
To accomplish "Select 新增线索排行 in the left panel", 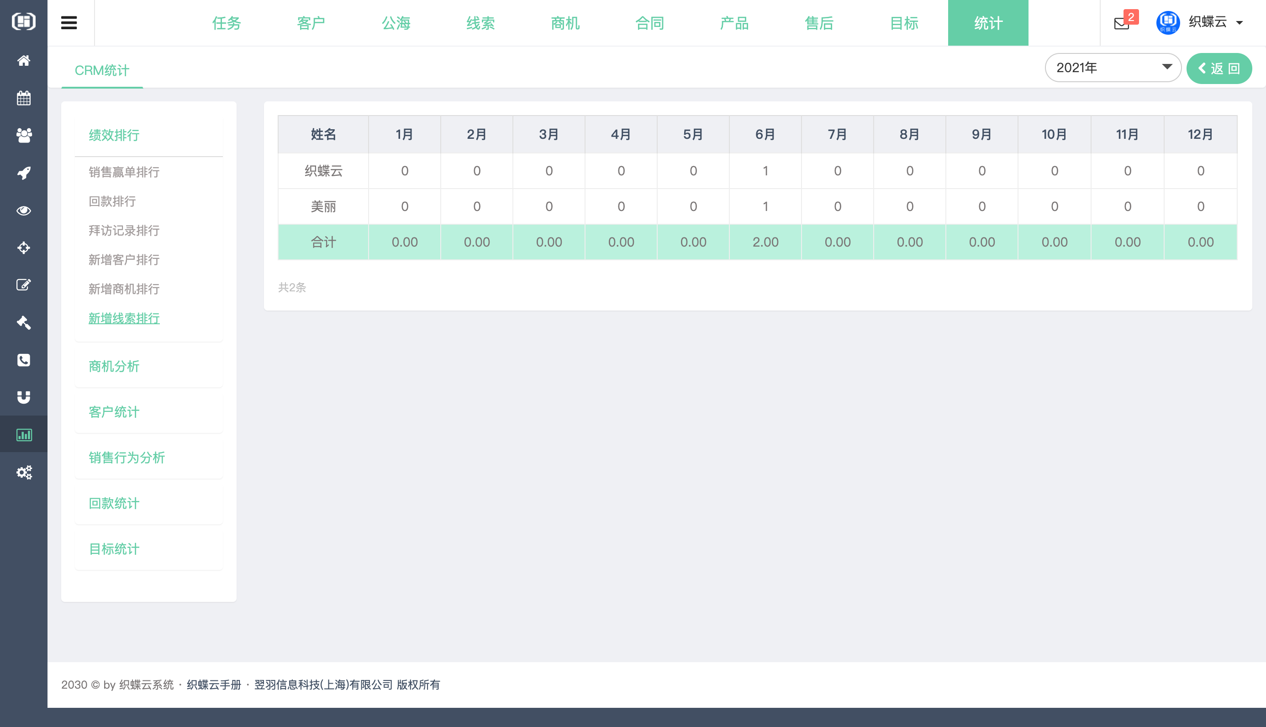I will (x=124, y=318).
